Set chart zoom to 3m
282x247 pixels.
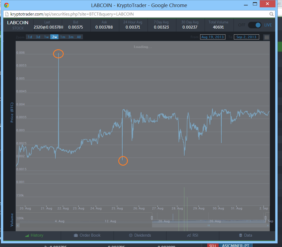(x=71, y=37)
